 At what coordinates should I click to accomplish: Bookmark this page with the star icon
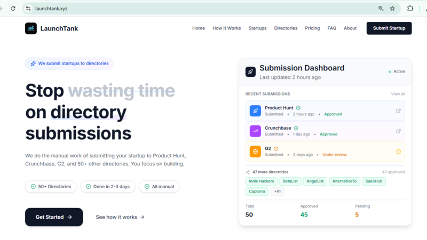392,9
